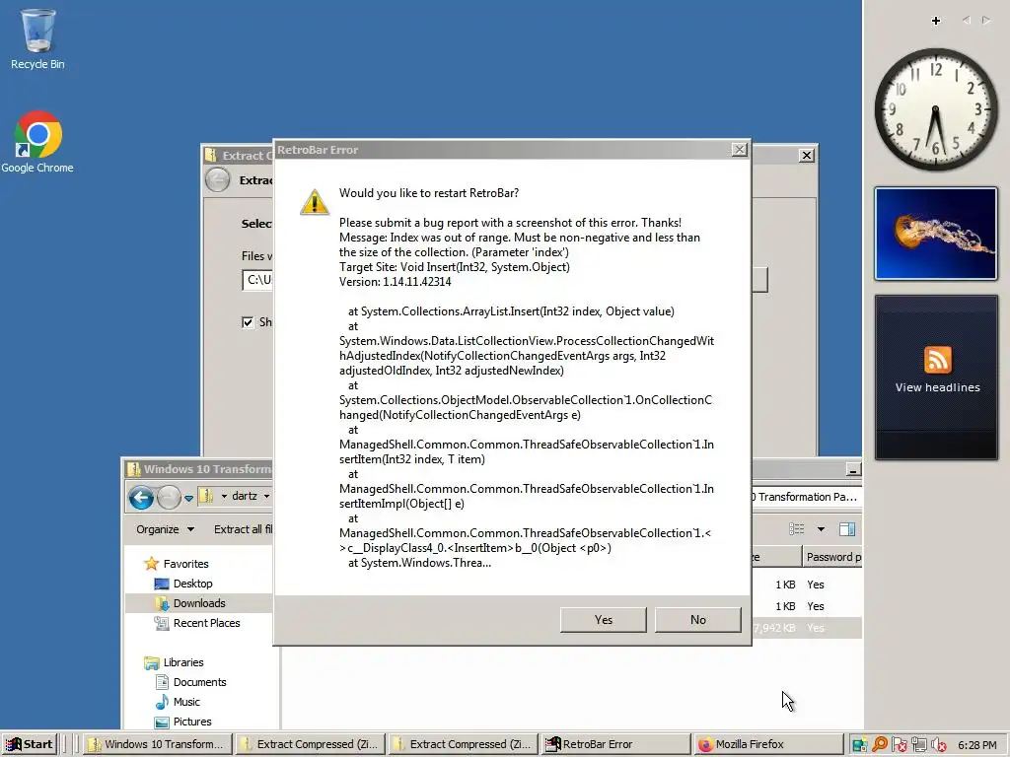Expand the arrow after dartz in address bar
The height and width of the screenshot is (757, 1010).
[x=266, y=497]
